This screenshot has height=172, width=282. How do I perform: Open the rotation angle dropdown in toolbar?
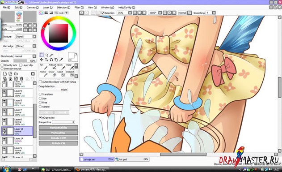160,13
